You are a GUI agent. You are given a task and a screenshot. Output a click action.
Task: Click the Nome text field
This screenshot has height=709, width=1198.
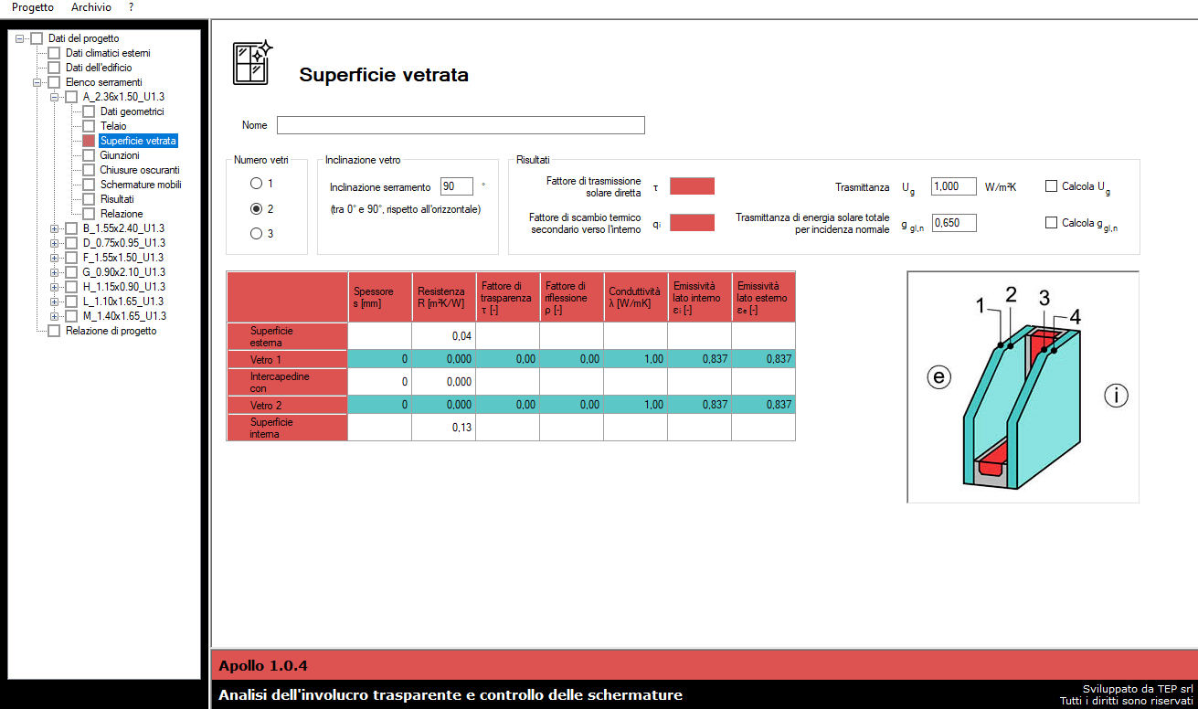(x=461, y=125)
